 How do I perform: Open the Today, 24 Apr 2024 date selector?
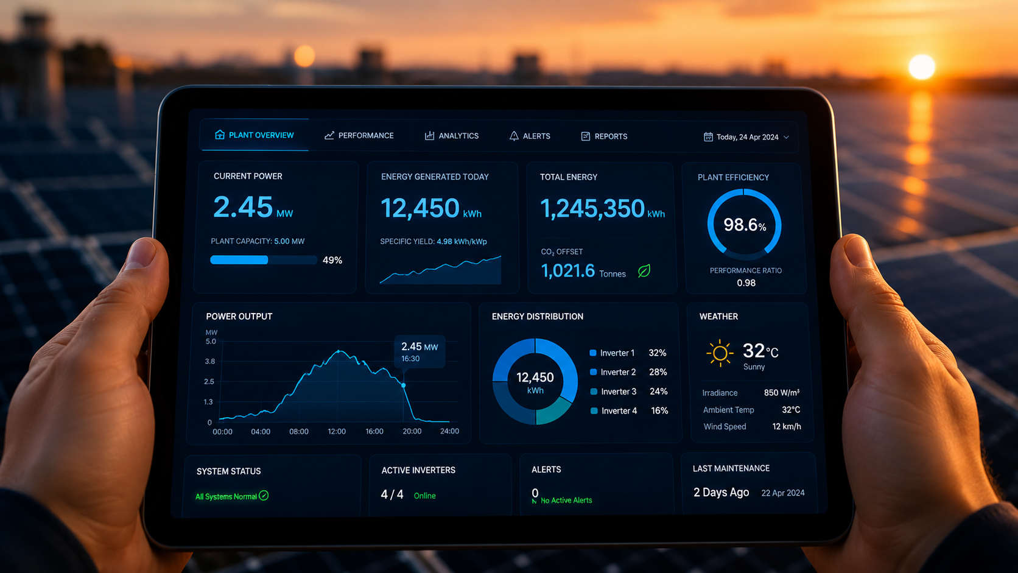pos(746,137)
